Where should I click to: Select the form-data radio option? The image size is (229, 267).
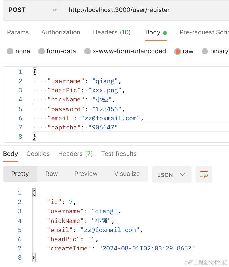pyautogui.click(x=42, y=51)
